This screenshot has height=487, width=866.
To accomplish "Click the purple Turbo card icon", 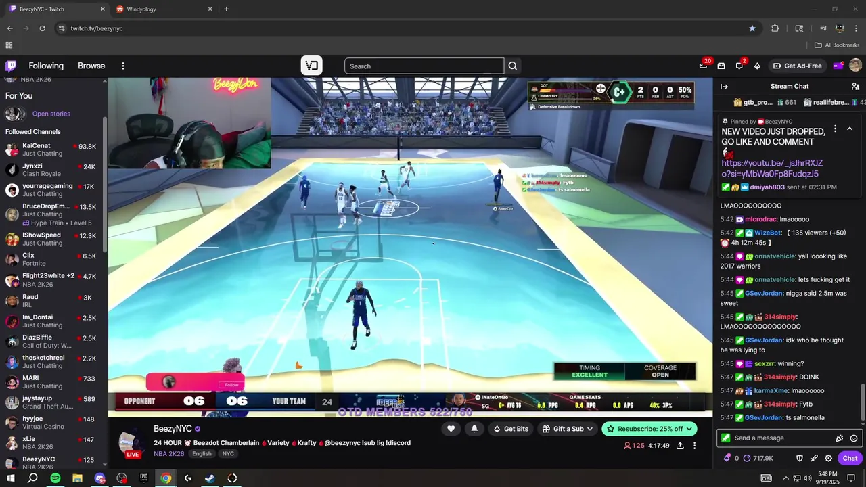I will point(838,66).
